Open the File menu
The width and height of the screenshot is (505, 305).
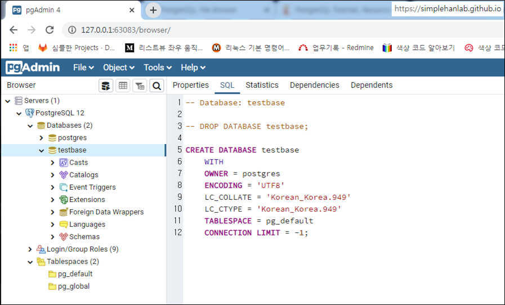click(83, 68)
